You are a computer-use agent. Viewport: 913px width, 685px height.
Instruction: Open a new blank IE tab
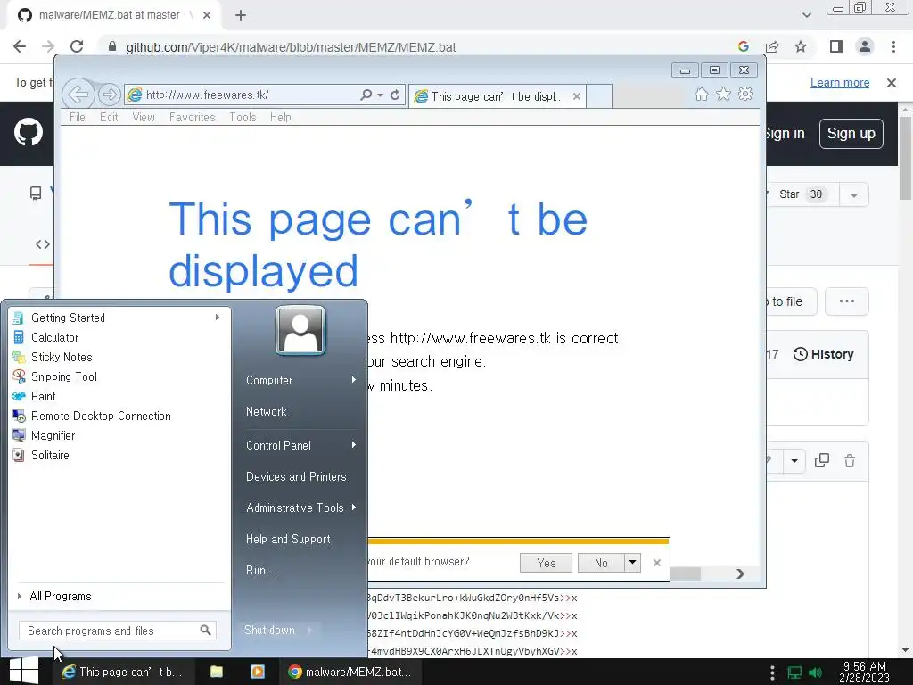pos(599,96)
